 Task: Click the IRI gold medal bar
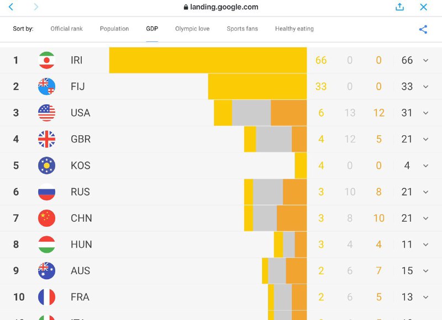208,60
